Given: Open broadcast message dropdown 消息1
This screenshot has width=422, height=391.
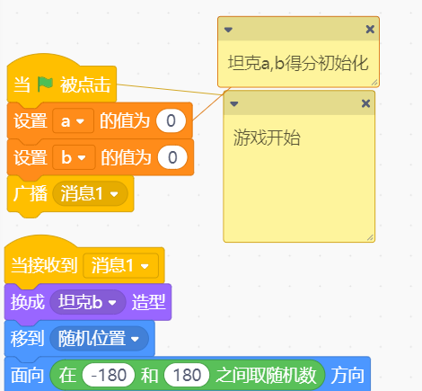Looking at the screenshot, I should [90, 193].
